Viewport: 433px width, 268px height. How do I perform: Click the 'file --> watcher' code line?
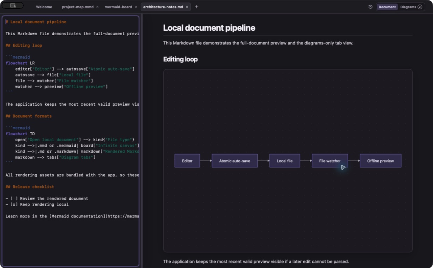coord(54,81)
